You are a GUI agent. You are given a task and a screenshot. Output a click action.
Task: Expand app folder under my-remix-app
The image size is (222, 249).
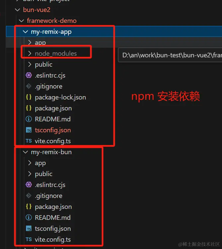click(x=30, y=42)
